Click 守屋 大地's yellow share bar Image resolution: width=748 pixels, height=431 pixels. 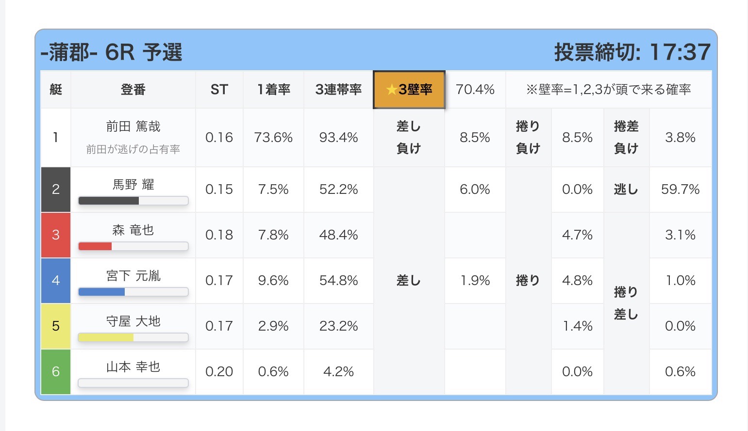(133, 337)
